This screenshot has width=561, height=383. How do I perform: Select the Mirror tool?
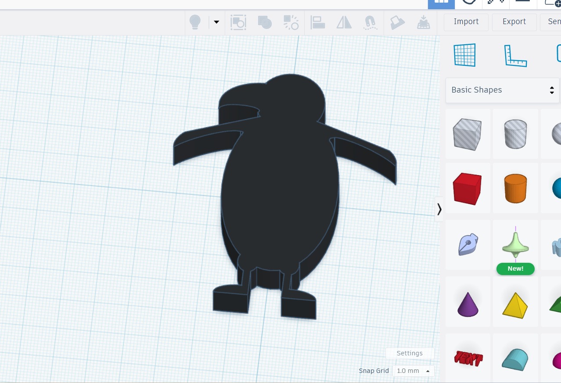344,22
